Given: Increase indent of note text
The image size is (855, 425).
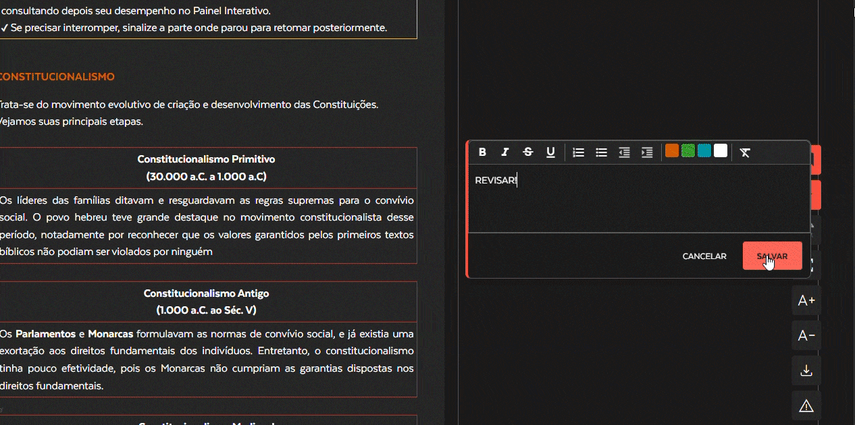Looking at the screenshot, I should 647,152.
